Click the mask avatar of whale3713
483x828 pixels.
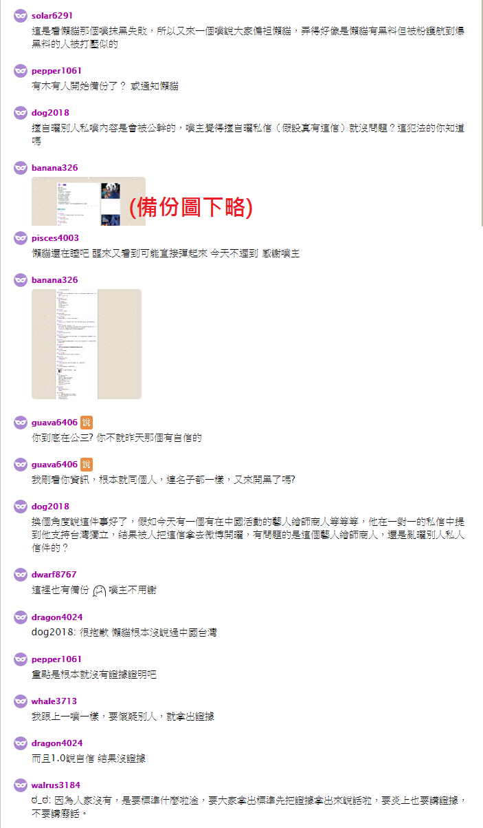point(21,701)
